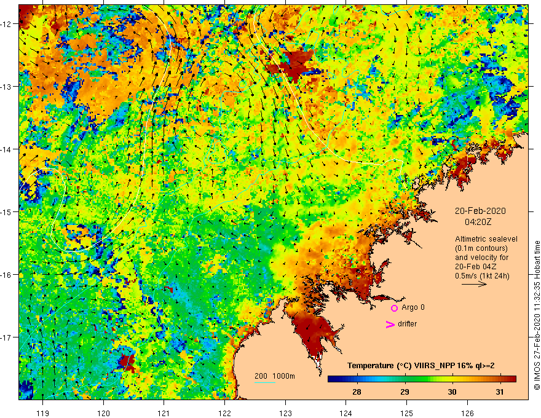Viewport: 541px width, 418px height.
Task: Select the date text 20-Feb-2020
Action: tap(480, 211)
